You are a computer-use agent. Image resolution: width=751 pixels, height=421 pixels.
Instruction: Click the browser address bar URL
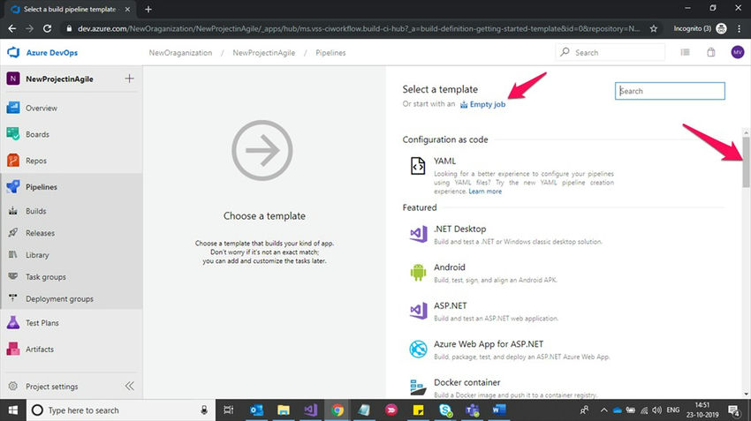pos(358,29)
